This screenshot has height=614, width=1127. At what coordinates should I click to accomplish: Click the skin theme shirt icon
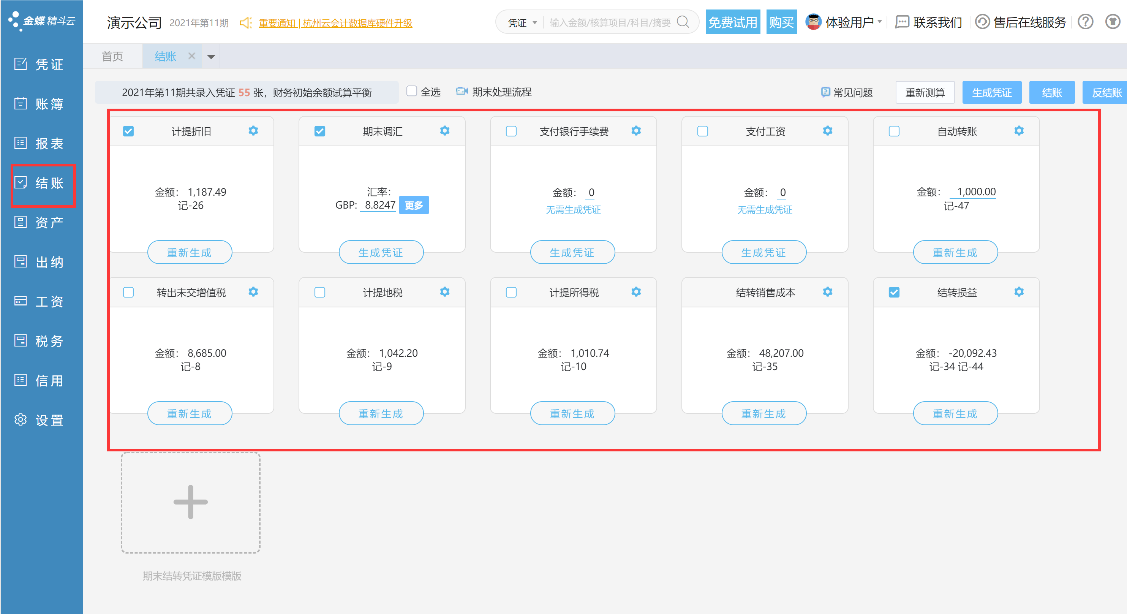pyautogui.click(x=1112, y=22)
